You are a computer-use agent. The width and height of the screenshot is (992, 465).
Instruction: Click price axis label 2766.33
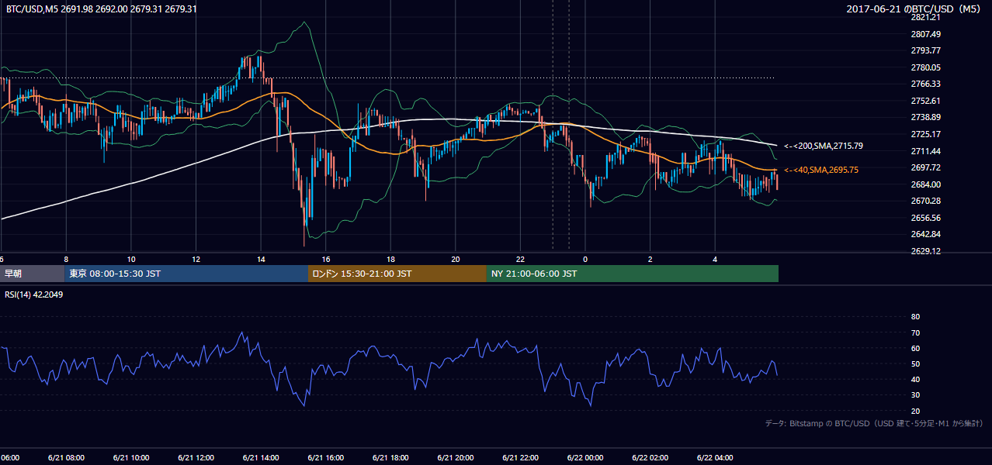926,84
